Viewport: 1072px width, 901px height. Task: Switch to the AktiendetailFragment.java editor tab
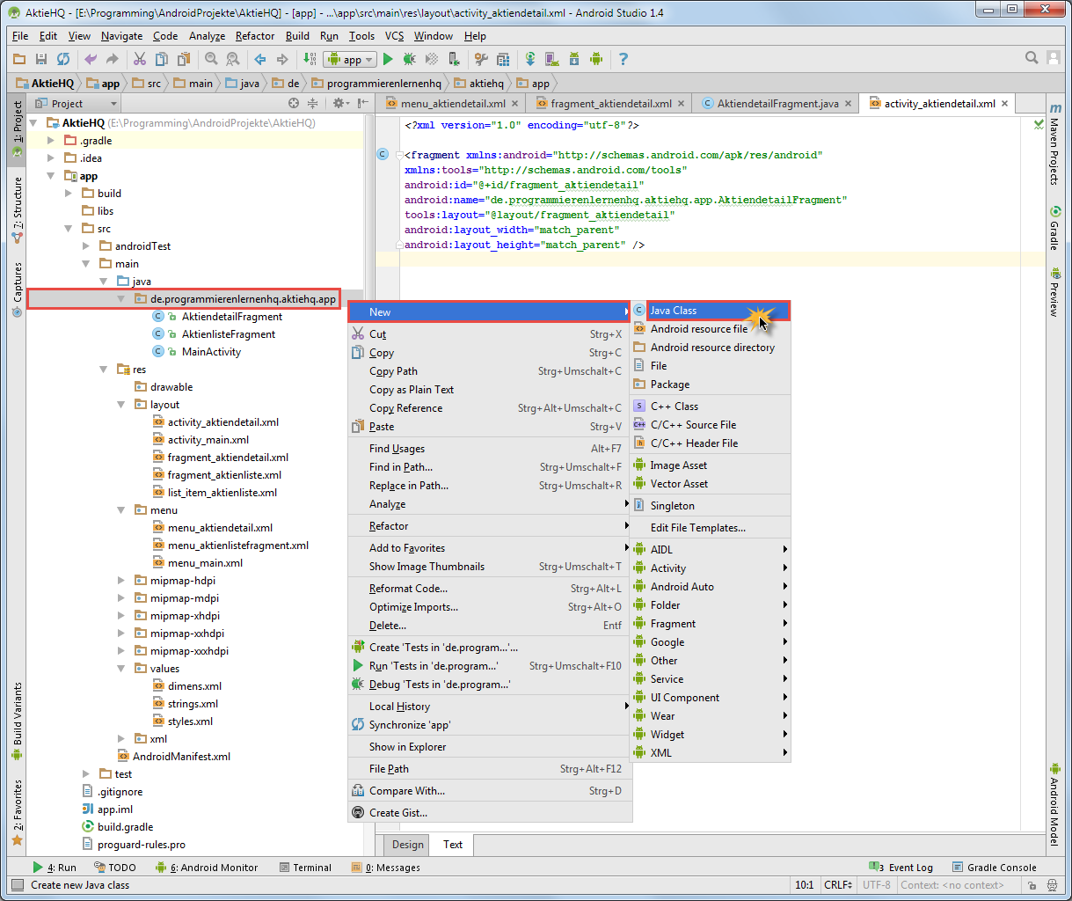777,103
